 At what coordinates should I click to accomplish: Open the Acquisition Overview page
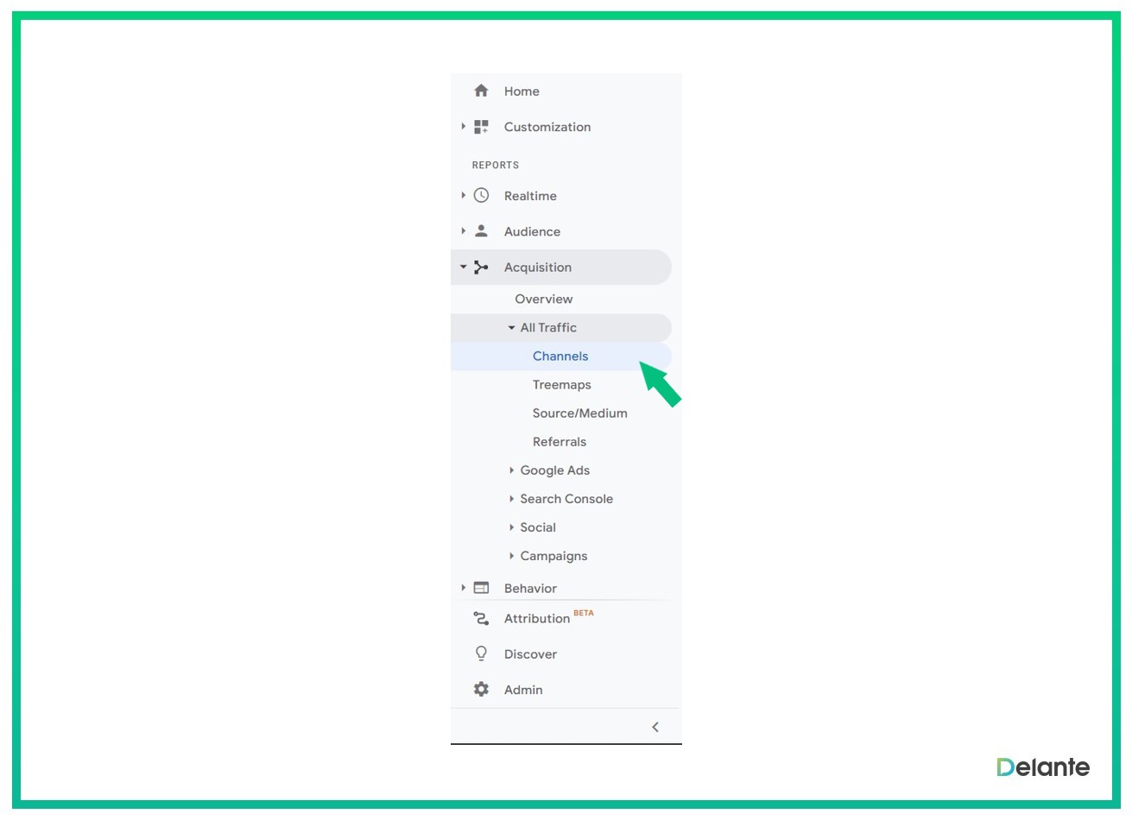[543, 300]
